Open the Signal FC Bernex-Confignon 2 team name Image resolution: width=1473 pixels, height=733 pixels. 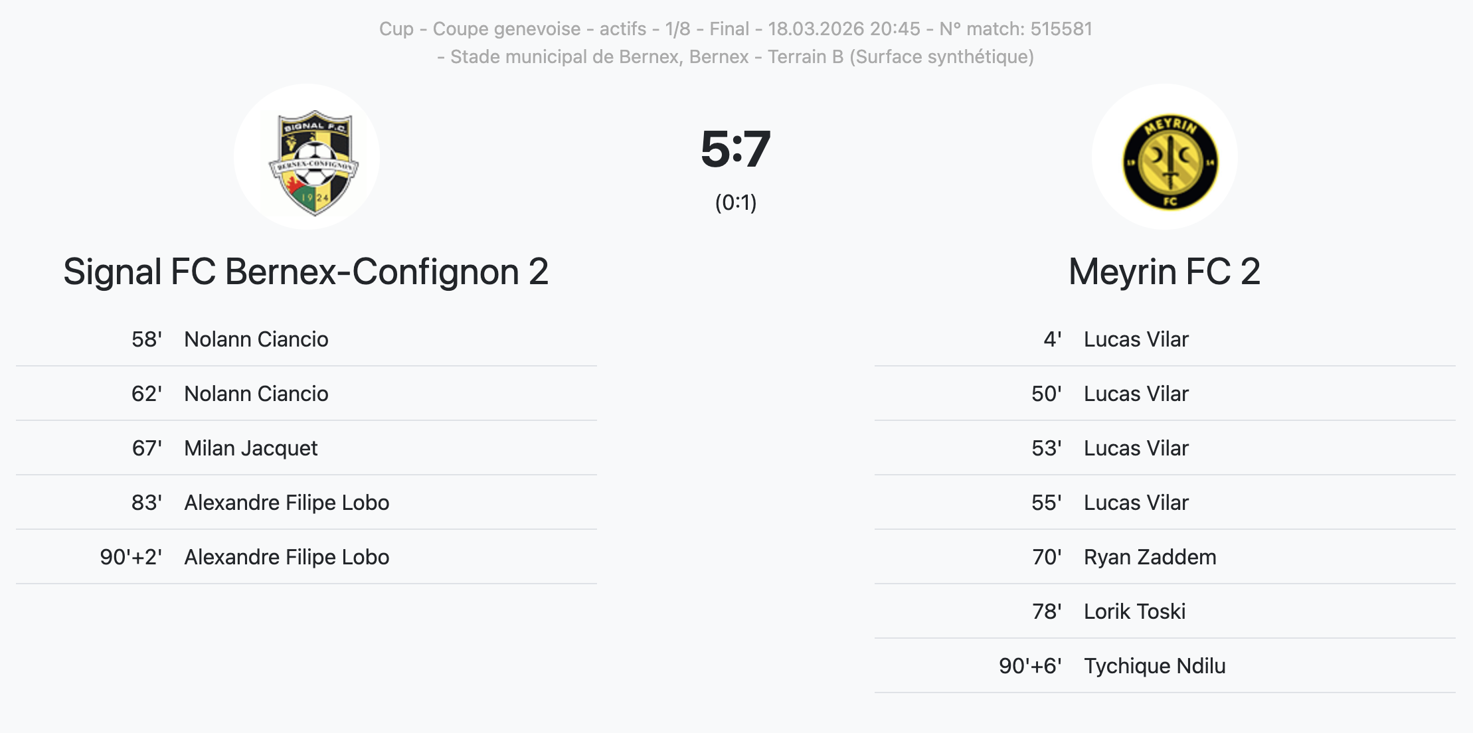point(306,272)
